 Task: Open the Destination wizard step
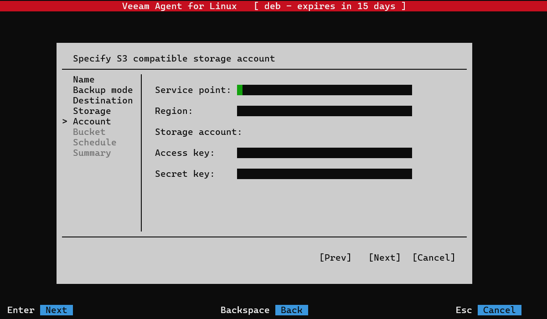tap(103, 101)
